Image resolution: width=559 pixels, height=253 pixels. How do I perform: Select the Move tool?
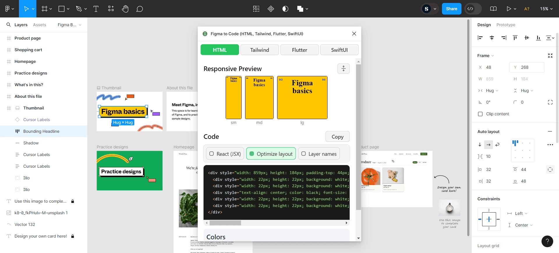[26, 9]
